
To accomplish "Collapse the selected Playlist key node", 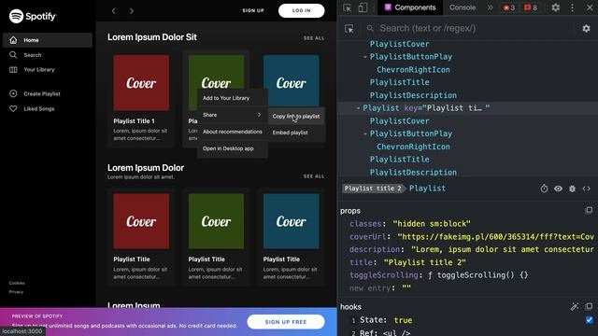I will (x=358, y=108).
